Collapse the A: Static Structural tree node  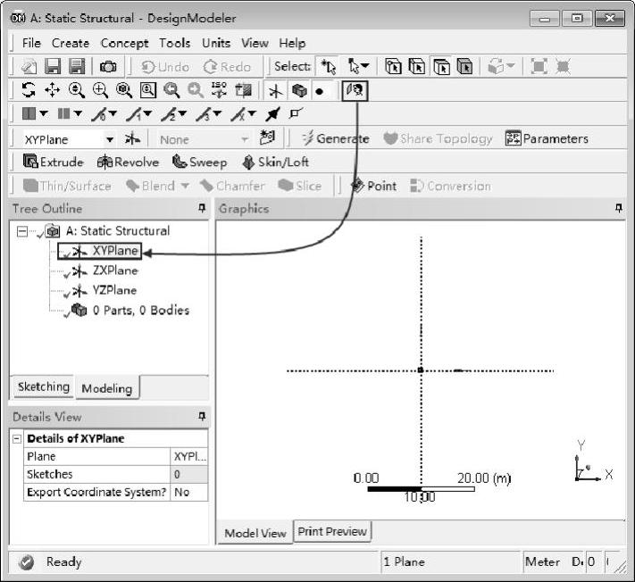click(x=21, y=231)
